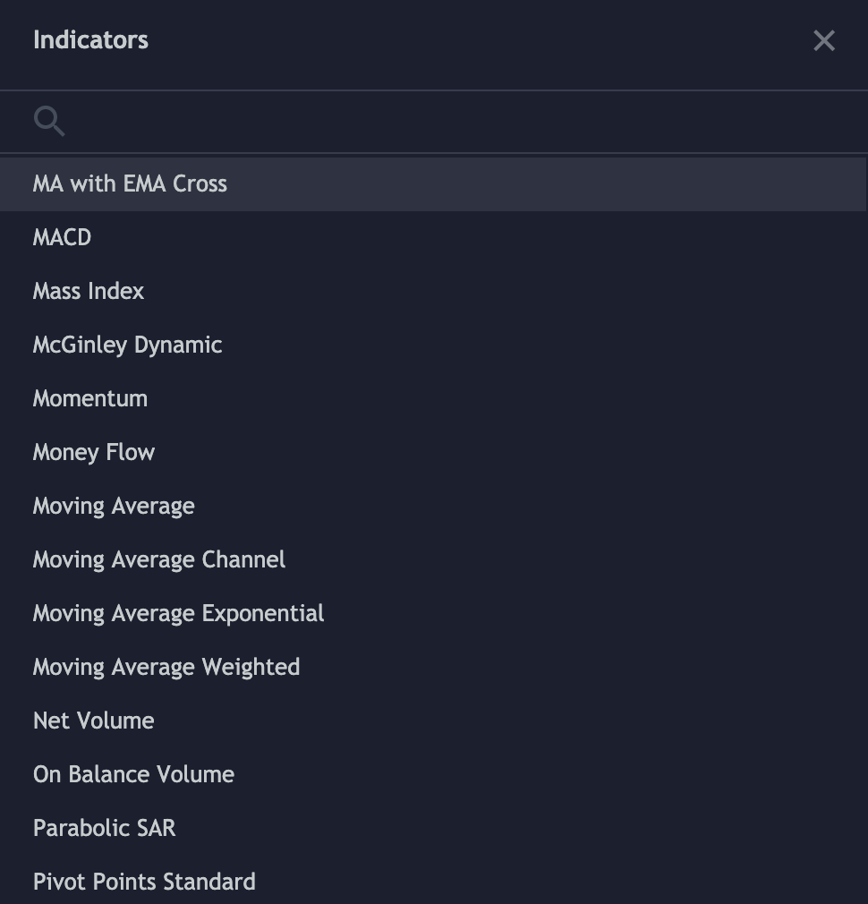
Task: Close the Indicators dialog
Action: (823, 40)
